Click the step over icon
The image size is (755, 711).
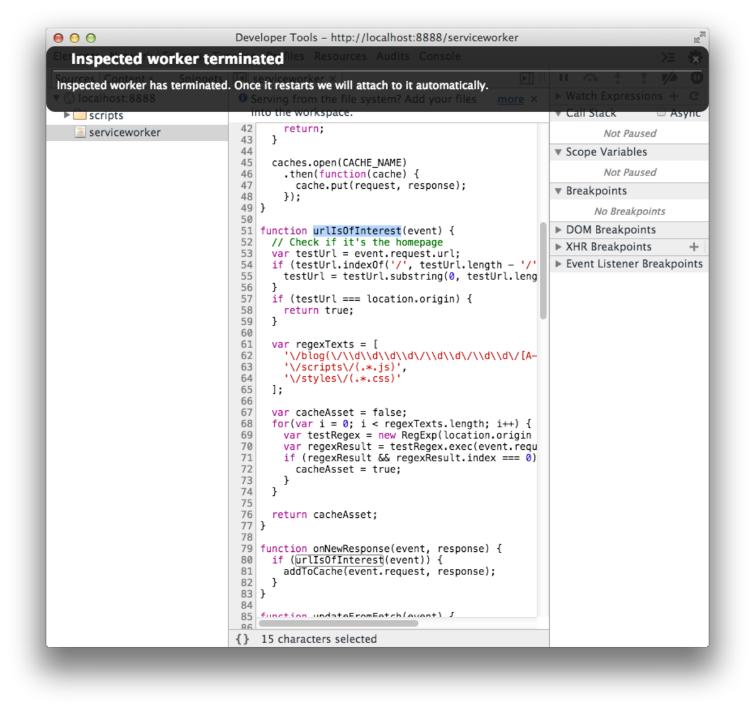click(x=590, y=78)
